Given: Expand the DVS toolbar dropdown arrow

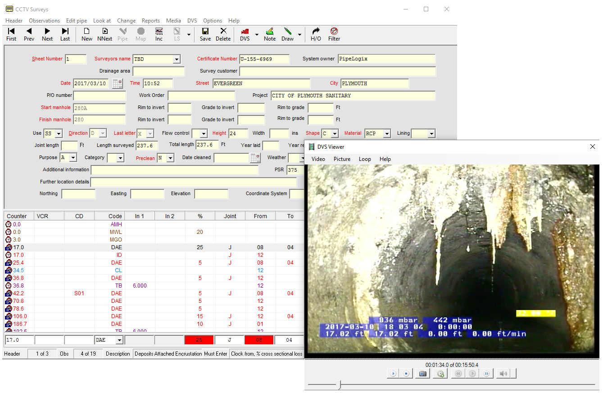Looking at the screenshot, I should click(x=257, y=35).
